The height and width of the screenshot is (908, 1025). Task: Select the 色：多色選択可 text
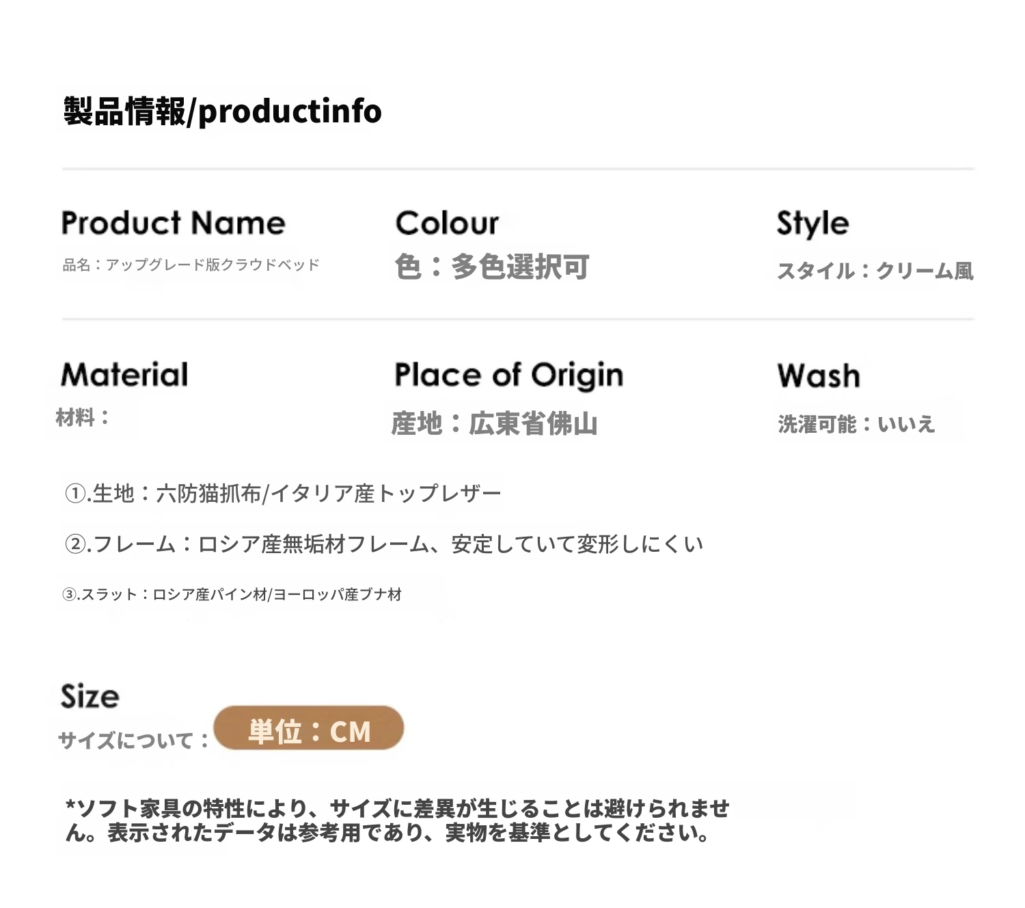tap(492, 267)
